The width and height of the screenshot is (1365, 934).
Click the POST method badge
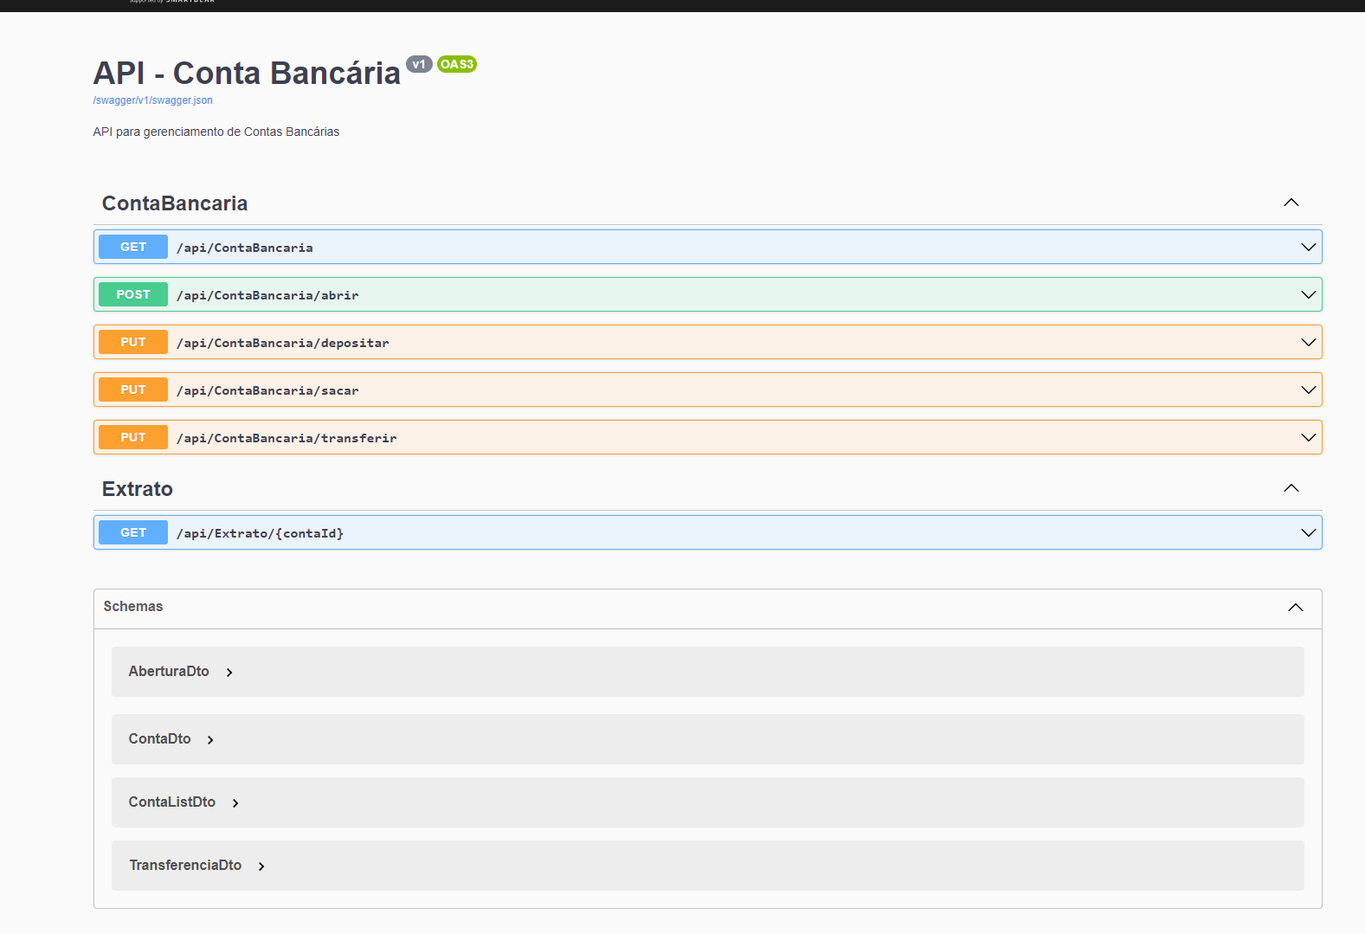click(x=133, y=294)
